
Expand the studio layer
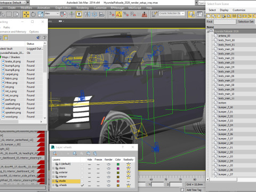53,181
